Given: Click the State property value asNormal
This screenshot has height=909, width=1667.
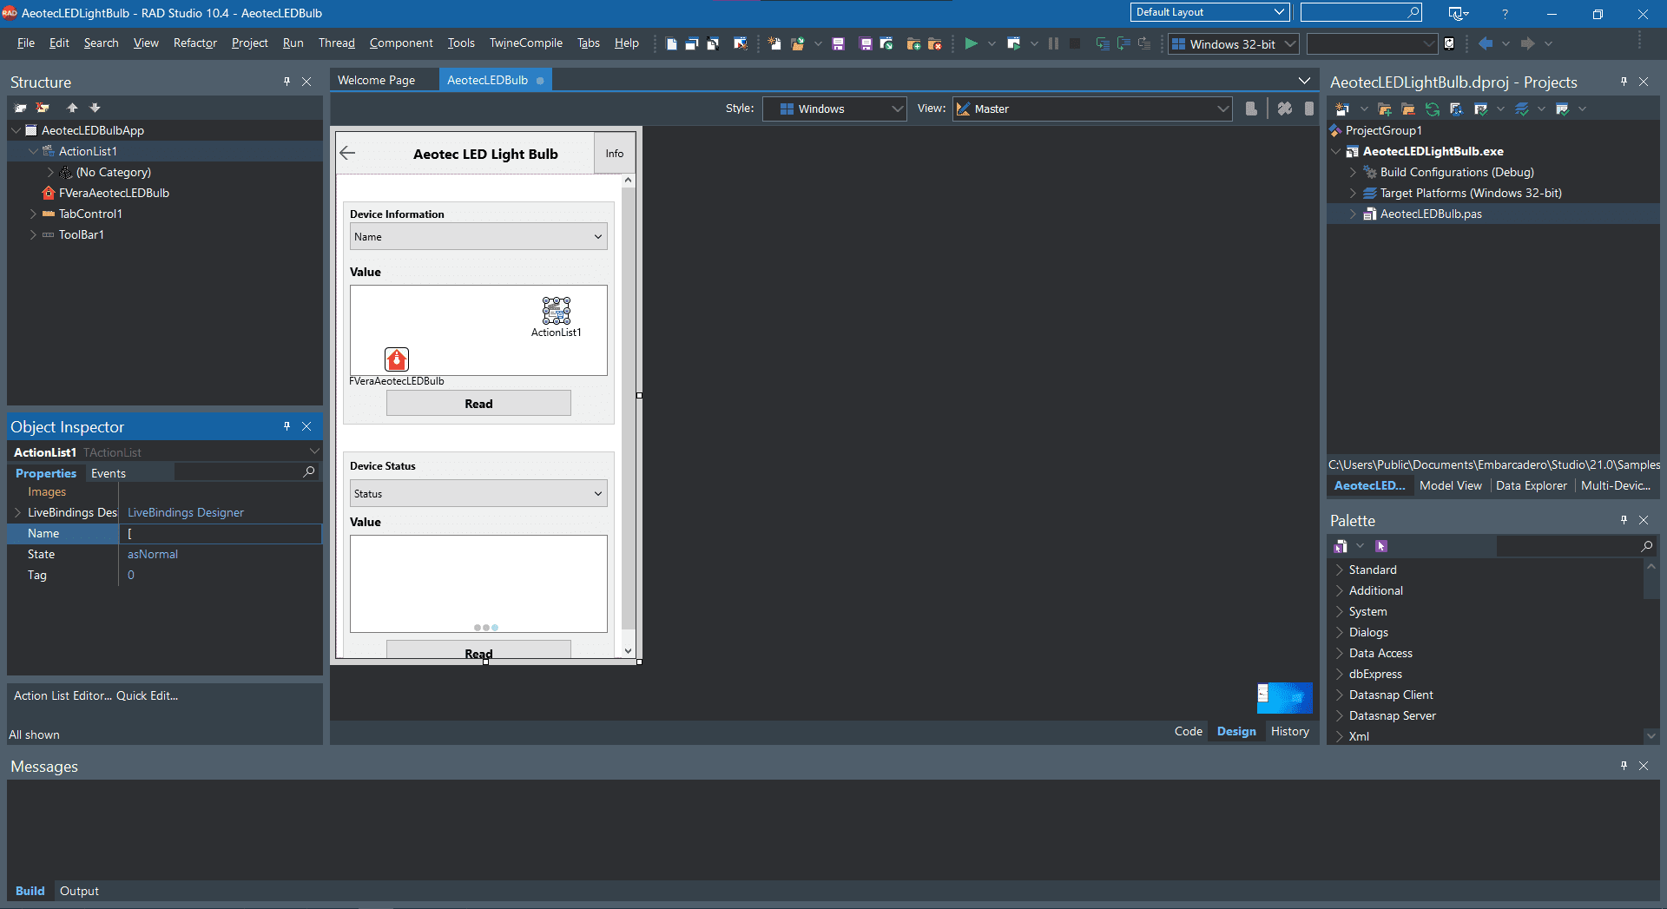Looking at the screenshot, I should (153, 554).
